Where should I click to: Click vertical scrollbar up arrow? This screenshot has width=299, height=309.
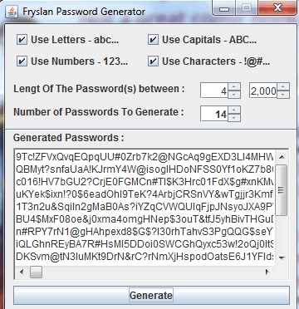coord(282,157)
